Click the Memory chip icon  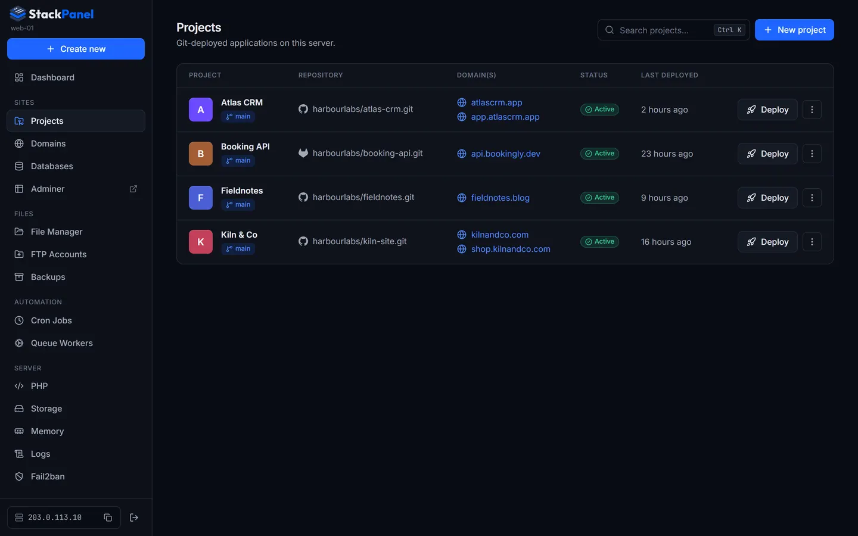[19, 431]
